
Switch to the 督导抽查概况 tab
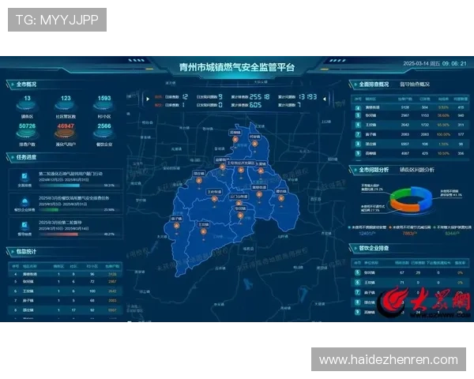pyautogui.click(x=415, y=84)
